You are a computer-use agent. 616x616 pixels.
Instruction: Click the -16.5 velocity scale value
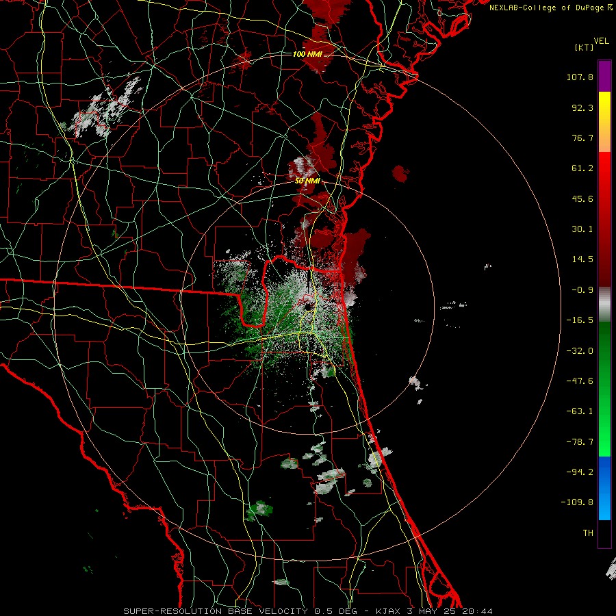[x=580, y=320]
